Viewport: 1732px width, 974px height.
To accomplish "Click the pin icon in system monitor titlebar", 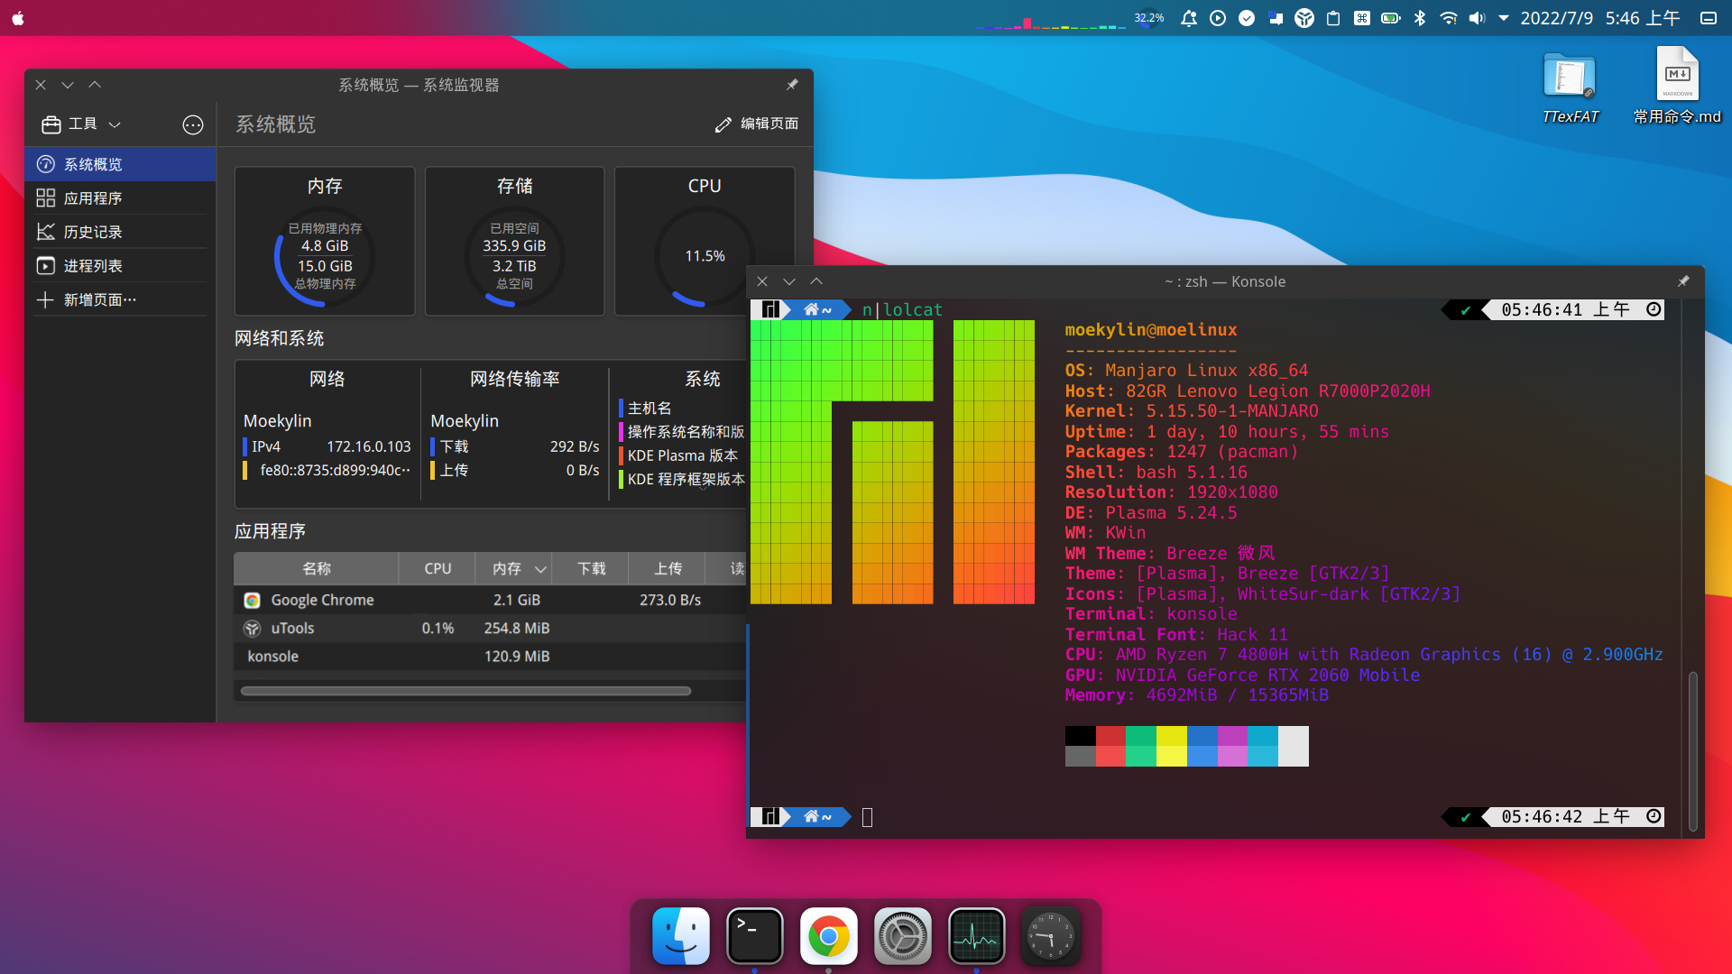I will click(792, 85).
